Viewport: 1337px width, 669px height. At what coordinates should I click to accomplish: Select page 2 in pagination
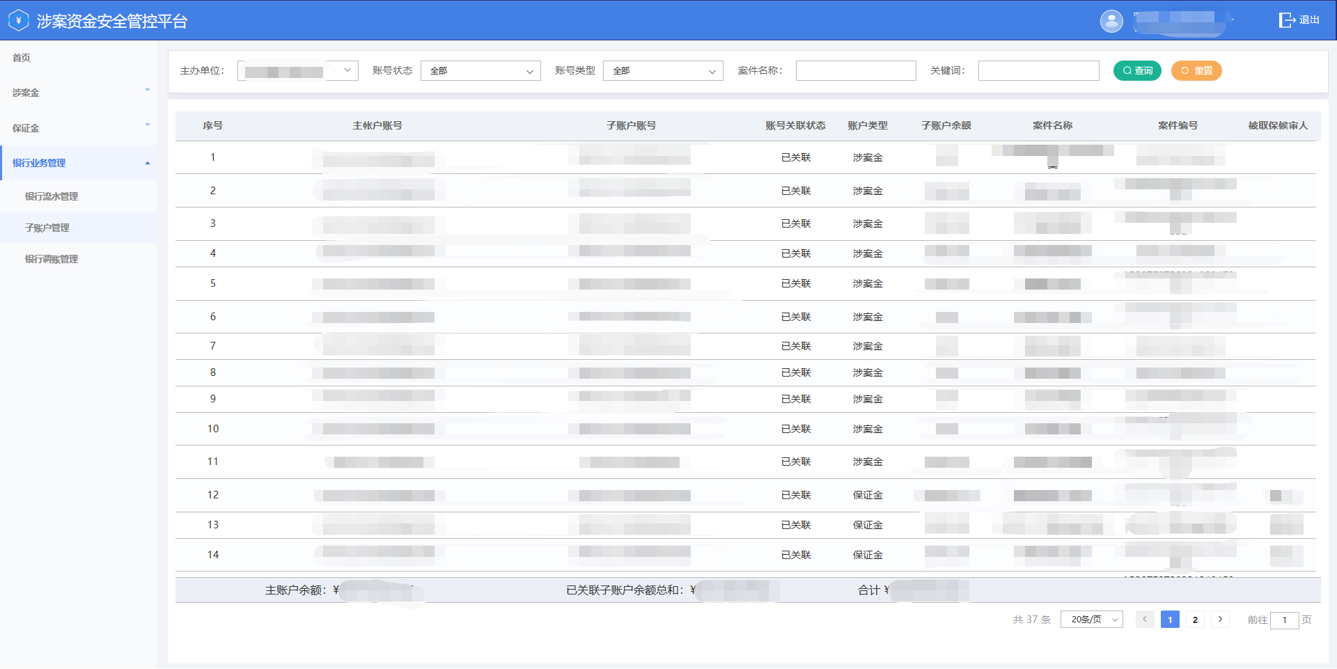coord(1195,619)
